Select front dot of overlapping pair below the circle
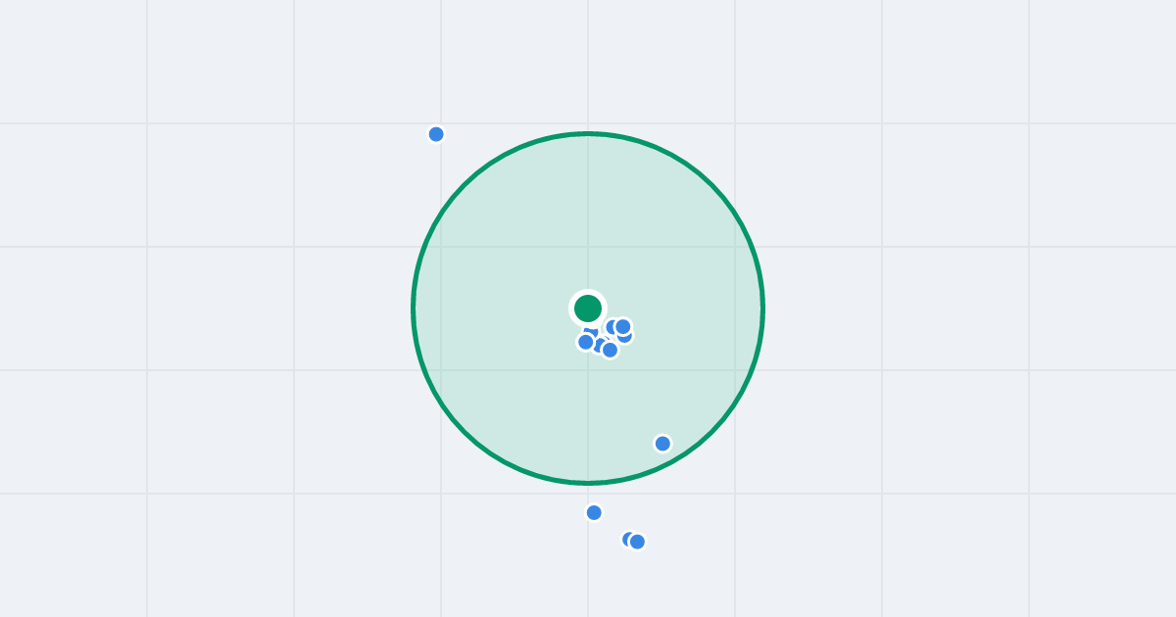The width and height of the screenshot is (1176, 617). pyautogui.click(x=637, y=542)
